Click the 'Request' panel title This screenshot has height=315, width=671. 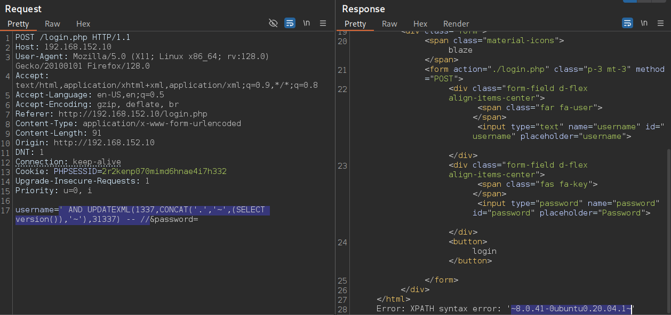23,9
